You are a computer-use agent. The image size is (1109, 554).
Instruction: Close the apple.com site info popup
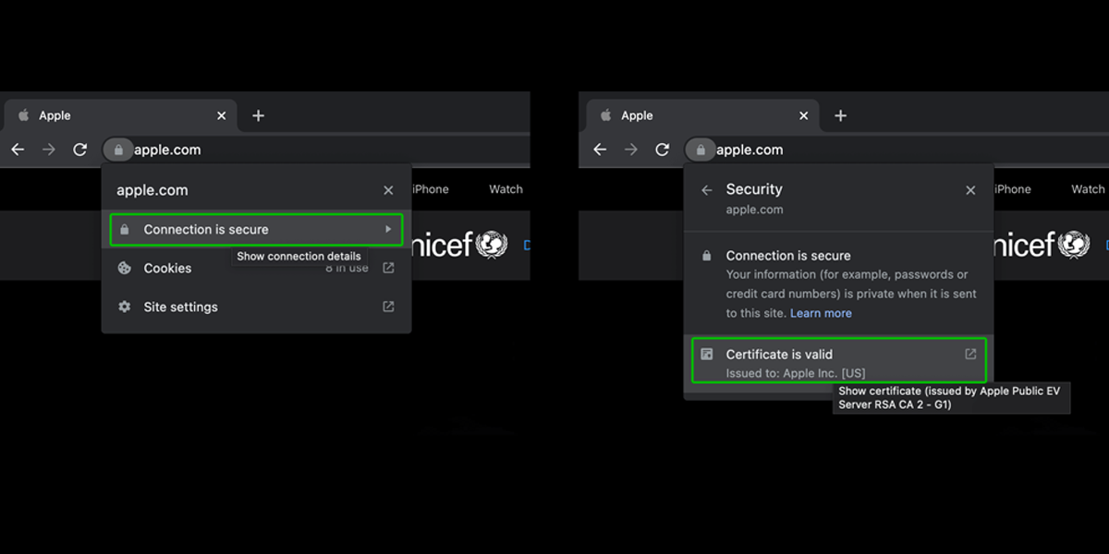388,190
